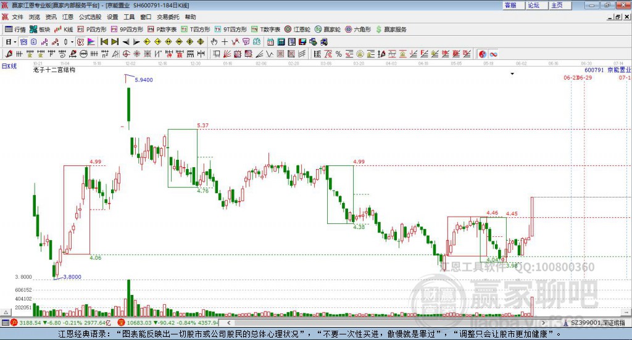This screenshot has height=340, width=632.
Task: Click stock code 600791 label
Action: point(594,70)
